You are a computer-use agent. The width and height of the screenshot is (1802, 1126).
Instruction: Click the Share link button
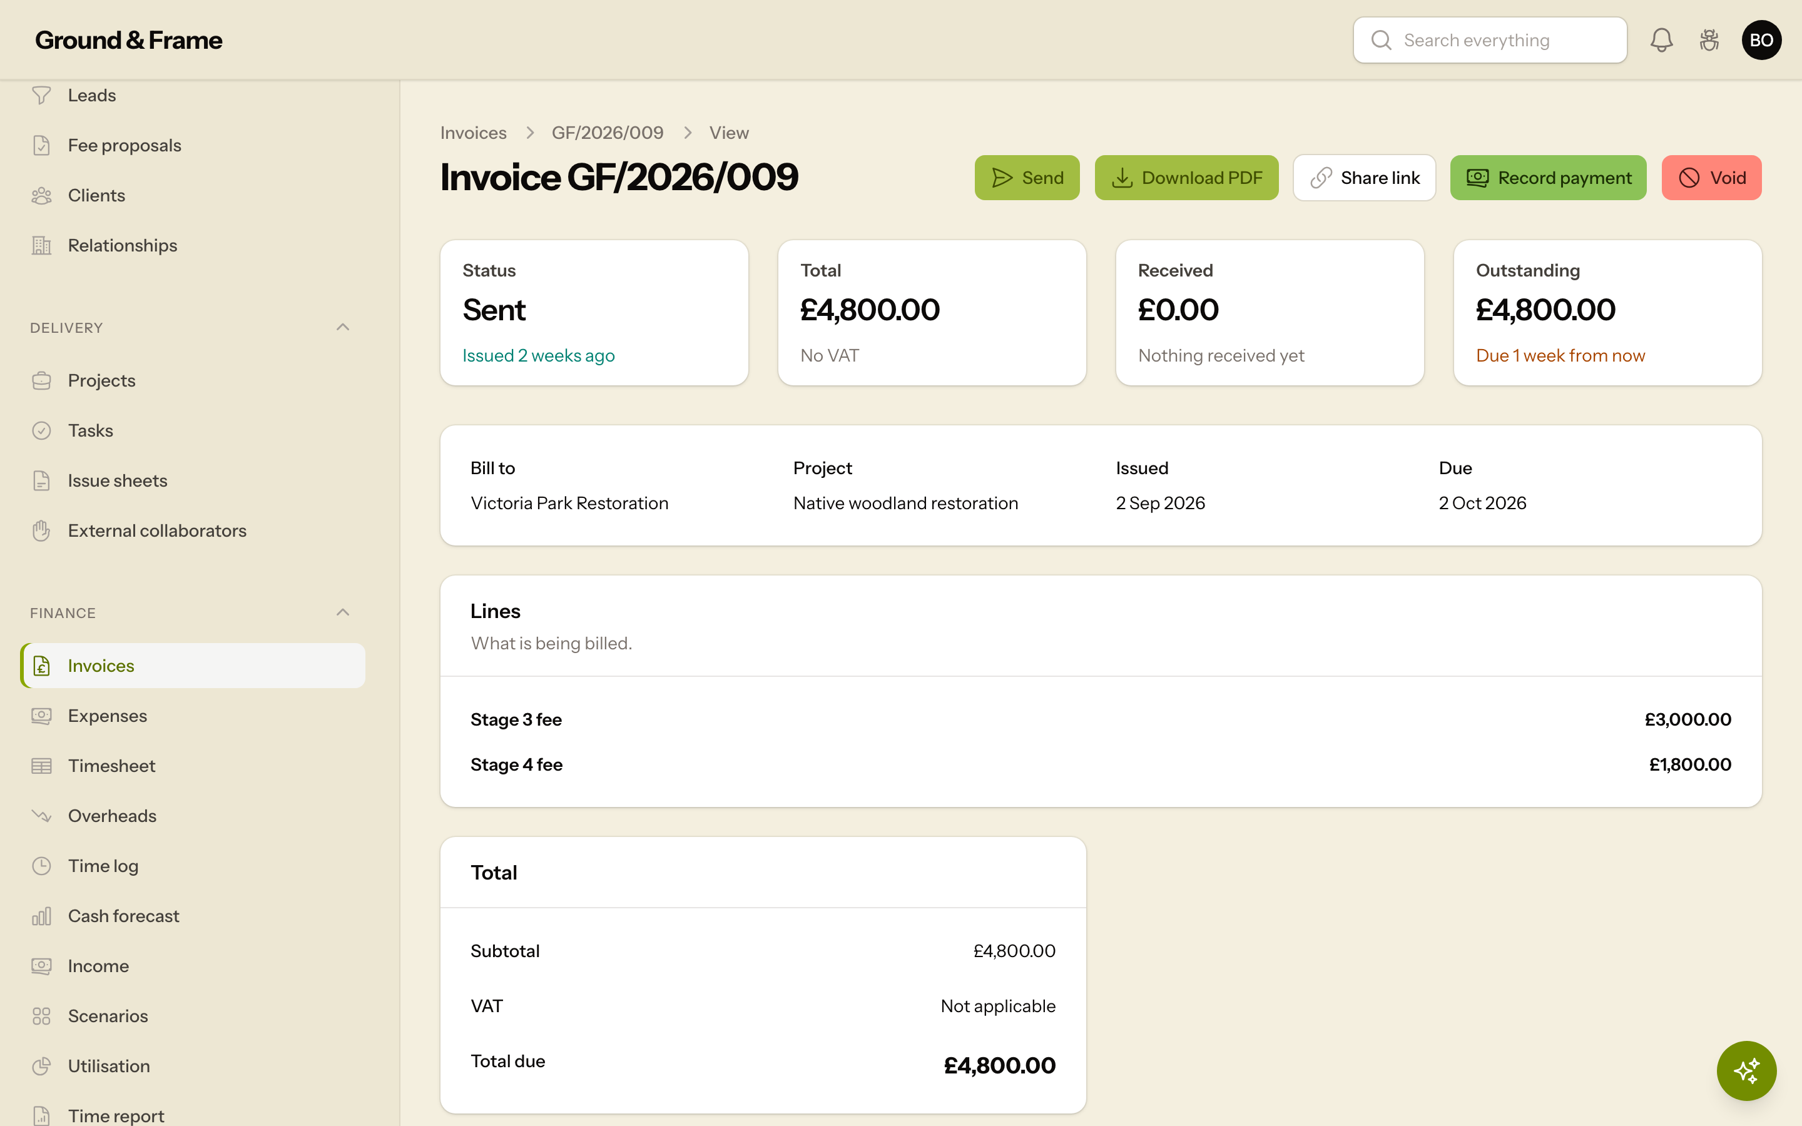pos(1364,178)
